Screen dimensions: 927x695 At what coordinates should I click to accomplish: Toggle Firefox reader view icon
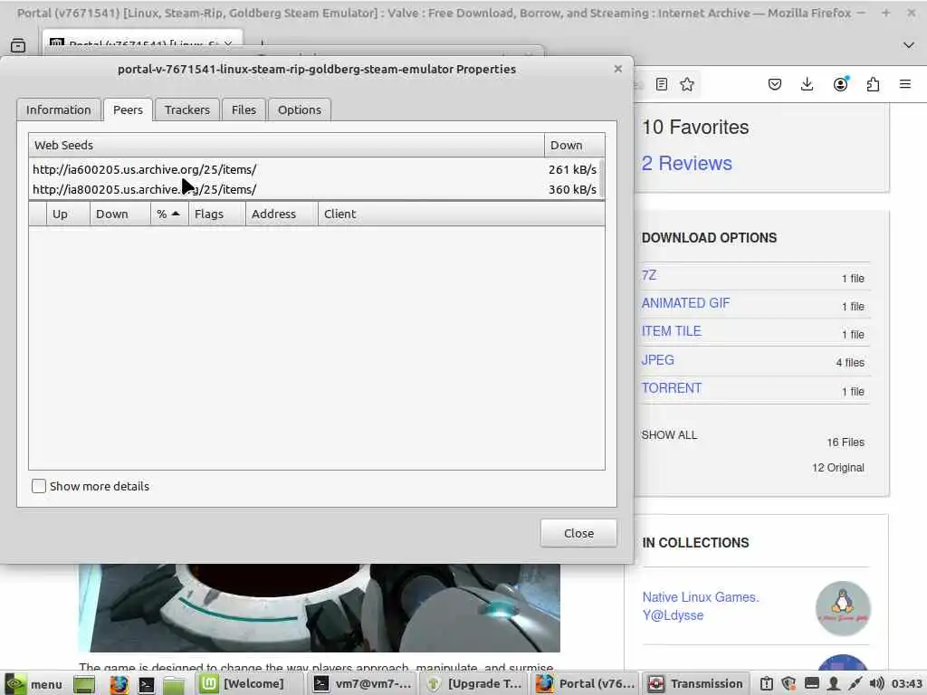[x=662, y=84]
